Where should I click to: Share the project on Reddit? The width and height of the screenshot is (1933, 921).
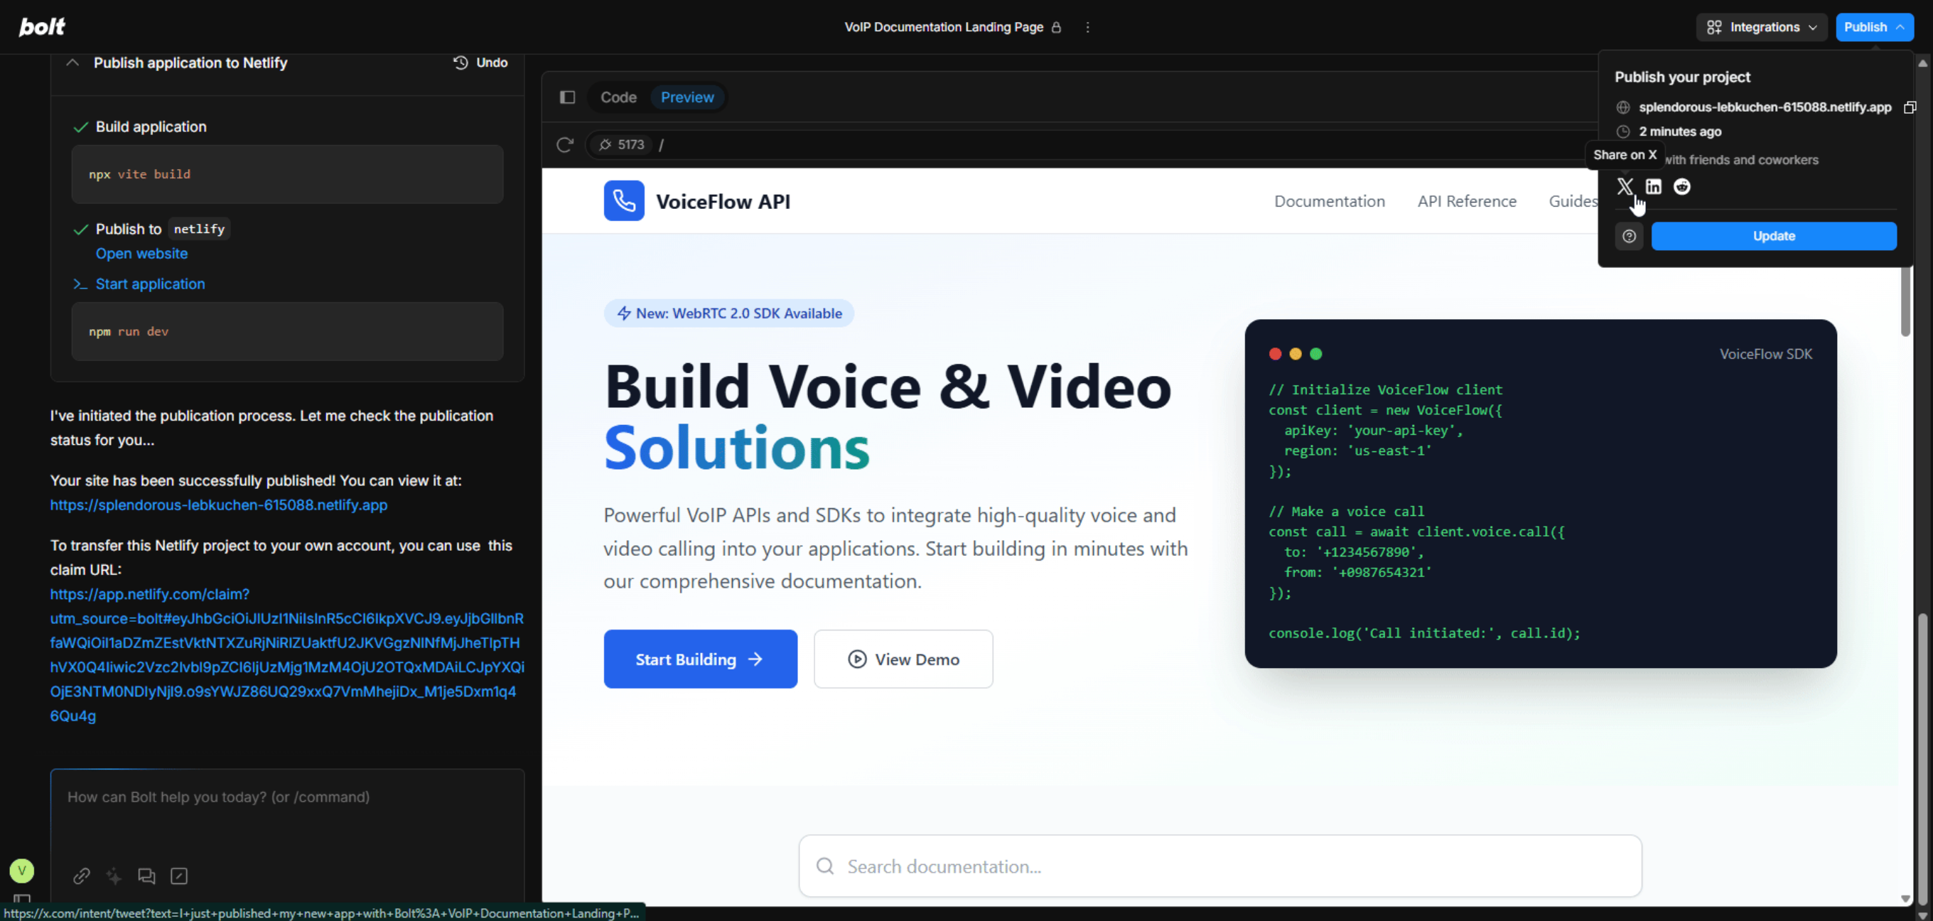[x=1681, y=186]
